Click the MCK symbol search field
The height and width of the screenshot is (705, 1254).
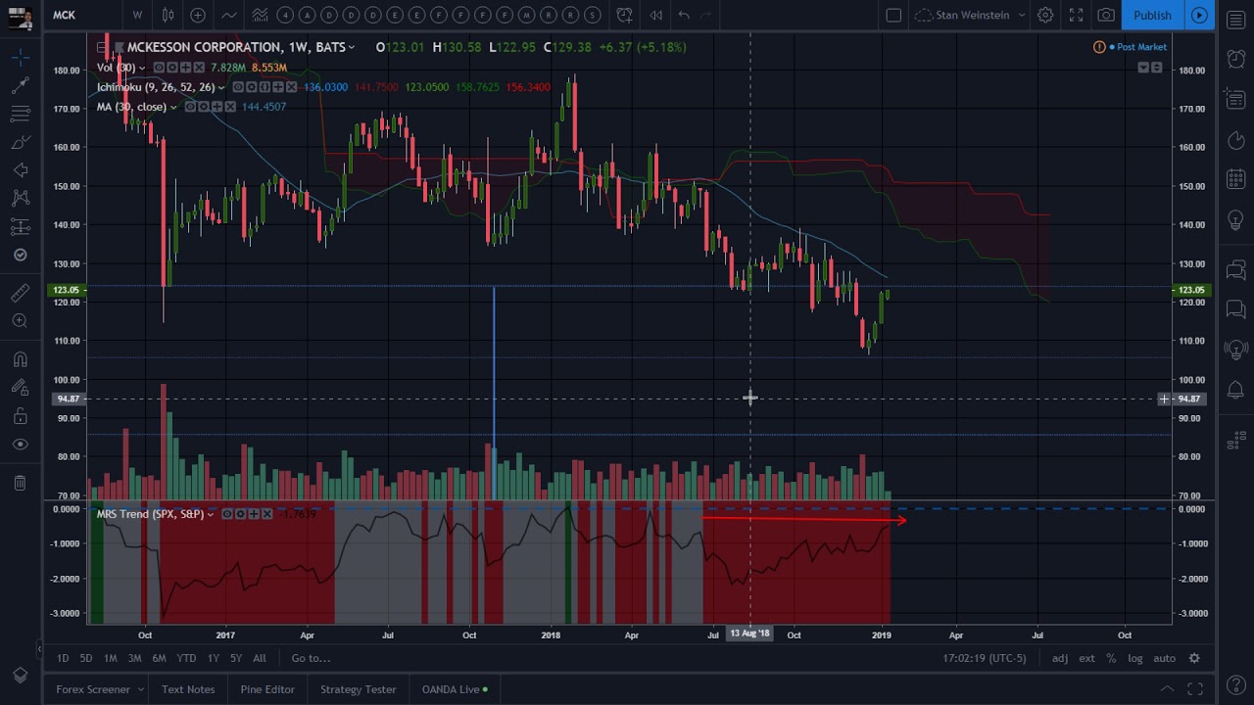coord(83,15)
